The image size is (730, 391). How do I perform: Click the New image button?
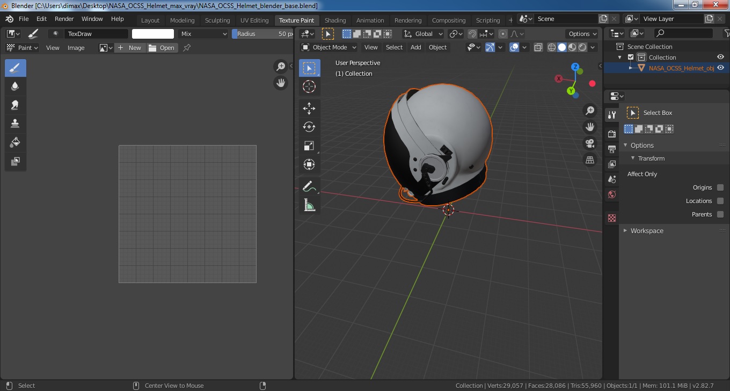130,48
